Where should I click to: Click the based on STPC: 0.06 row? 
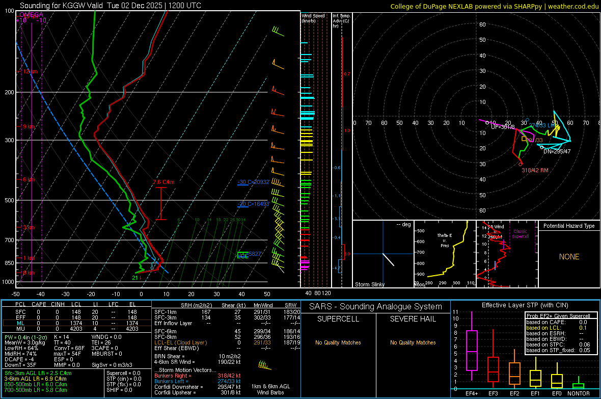[x=558, y=344]
